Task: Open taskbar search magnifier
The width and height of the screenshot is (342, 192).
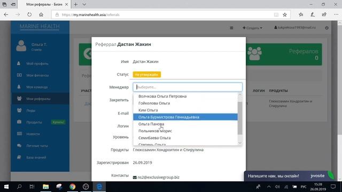Action: coord(19,187)
